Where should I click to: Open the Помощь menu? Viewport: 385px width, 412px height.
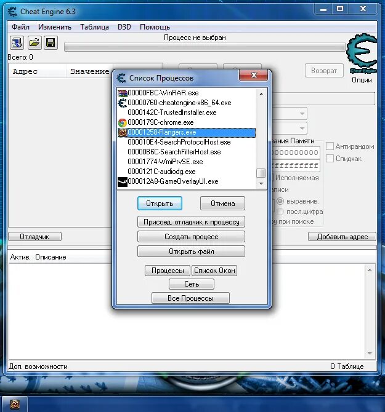155,27
